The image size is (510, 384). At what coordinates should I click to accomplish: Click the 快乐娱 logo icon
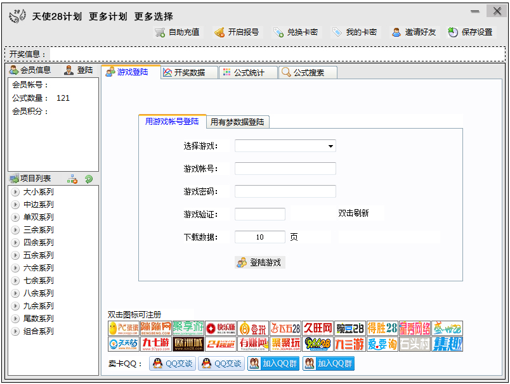pyautogui.click(x=221, y=328)
